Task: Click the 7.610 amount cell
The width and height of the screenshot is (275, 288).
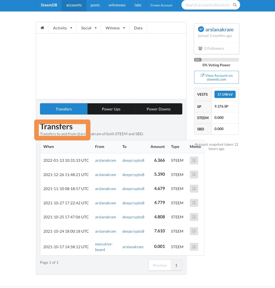Action: 159,231
